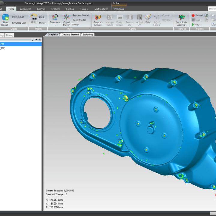
Task: Click Reset Model
Action: [79, 20]
